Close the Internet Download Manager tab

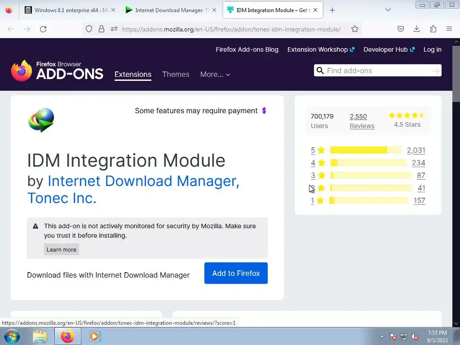(x=214, y=10)
